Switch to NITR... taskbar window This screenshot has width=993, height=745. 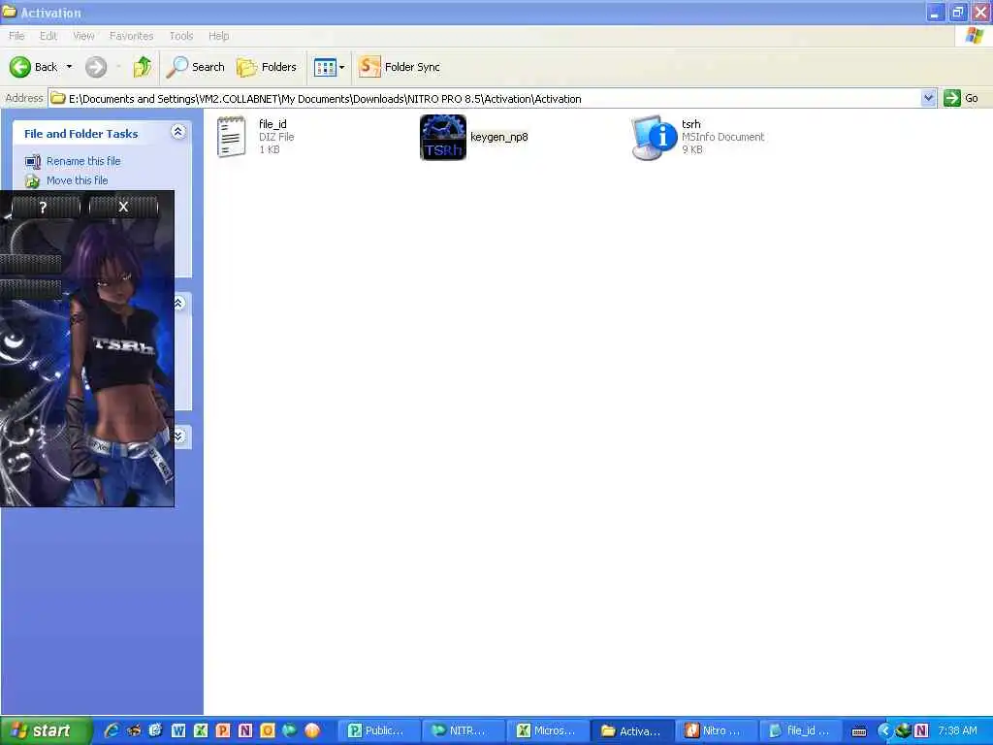(463, 730)
